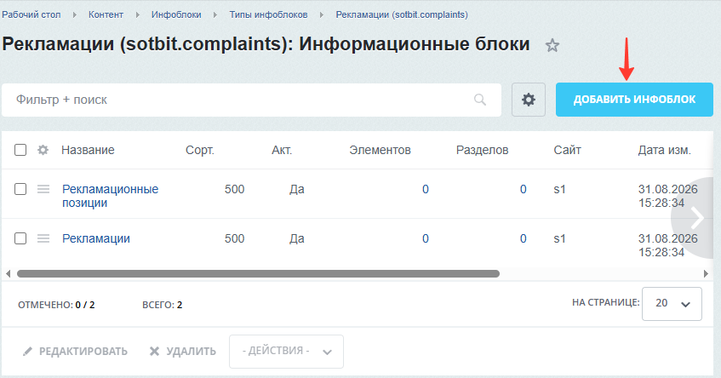The height and width of the screenshot is (378, 721).
Task: Open row menu for Рекламационные позиции
Action: [x=43, y=189]
